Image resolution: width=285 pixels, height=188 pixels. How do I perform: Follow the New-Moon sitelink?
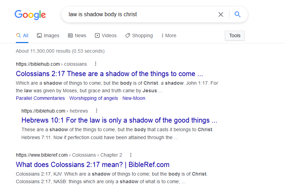134,98
